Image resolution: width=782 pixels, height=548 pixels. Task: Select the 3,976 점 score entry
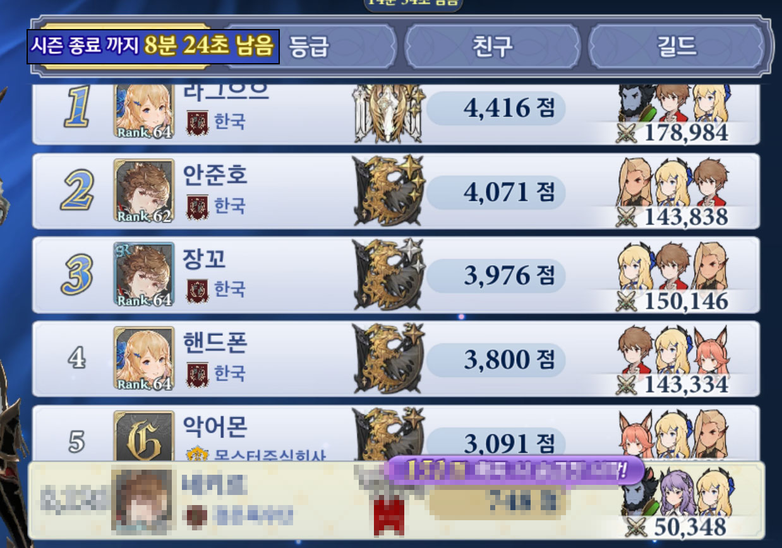[x=496, y=275]
